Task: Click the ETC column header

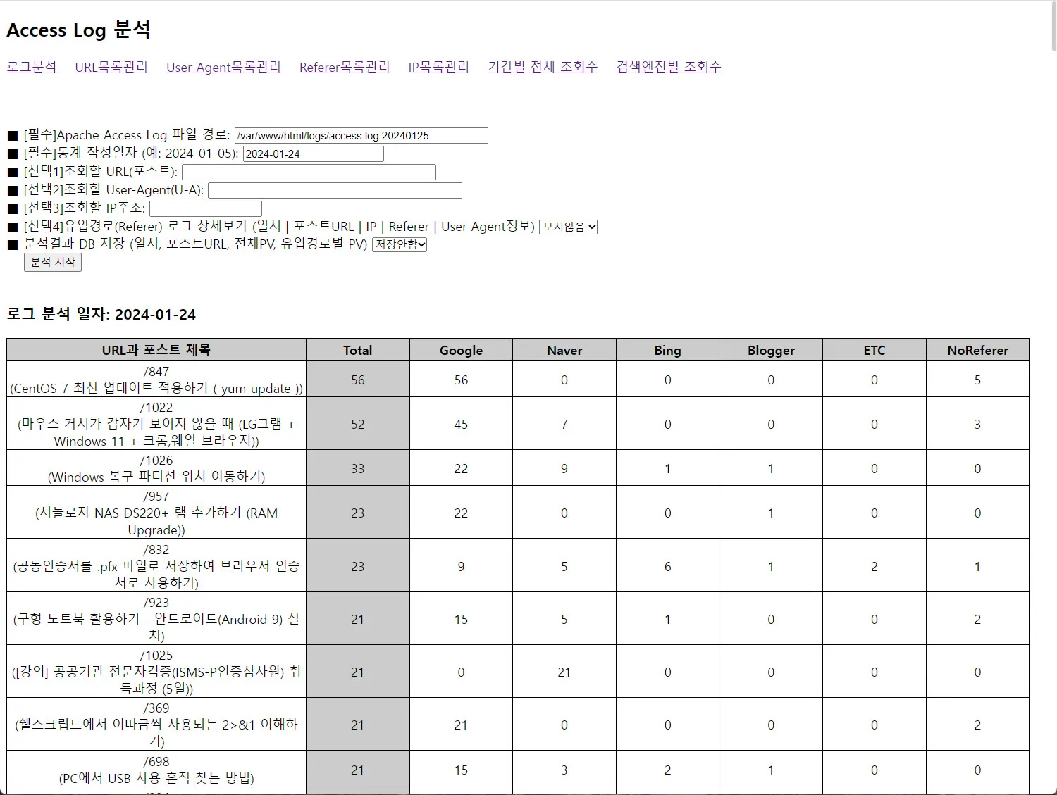Action: click(x=874, y=350)
